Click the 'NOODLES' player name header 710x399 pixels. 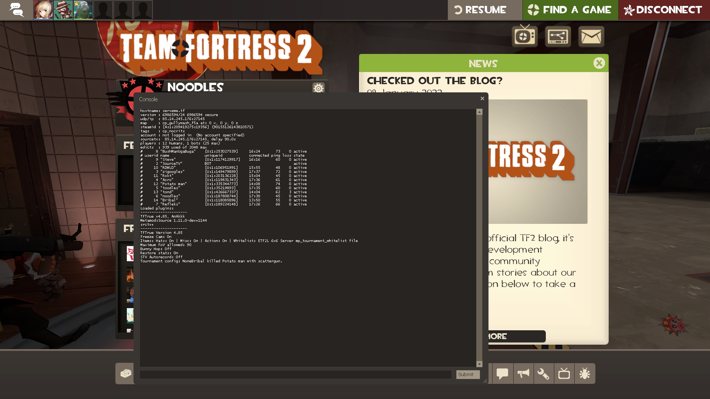(x=195, y=87)
